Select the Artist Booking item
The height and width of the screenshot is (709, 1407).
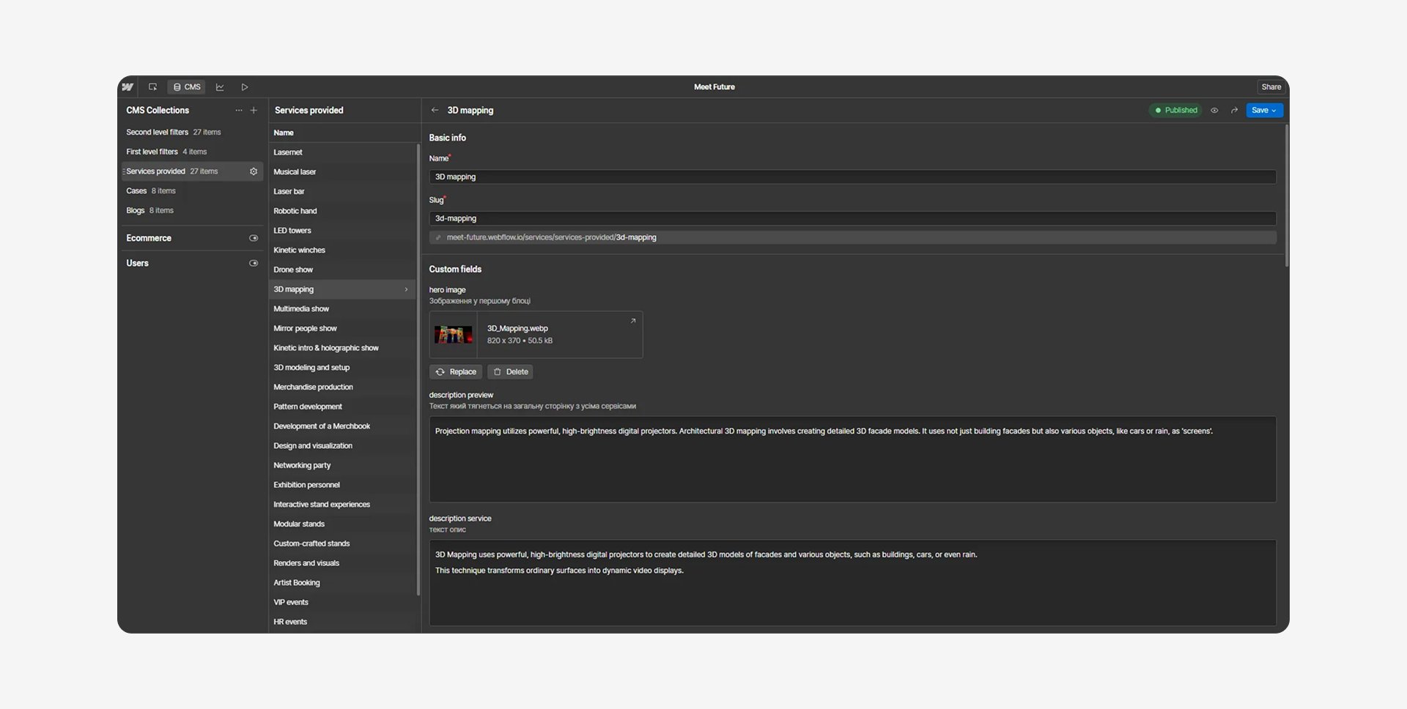coord(342,583)
